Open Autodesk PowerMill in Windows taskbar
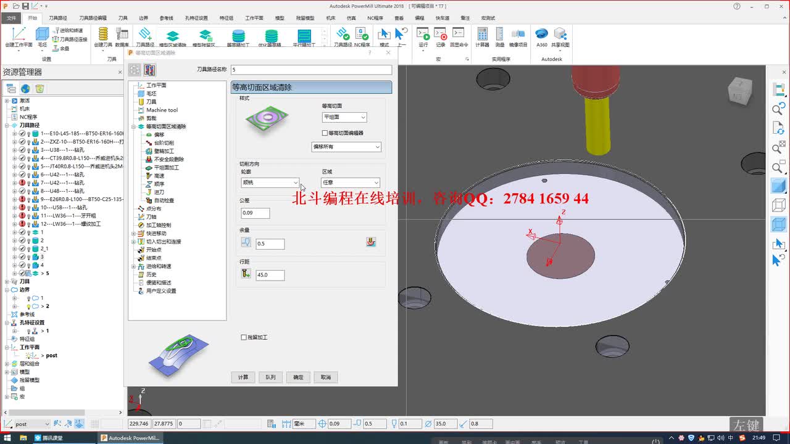This screenshot has height=444, width=790. pyautogui.click(x=130, y=438)
